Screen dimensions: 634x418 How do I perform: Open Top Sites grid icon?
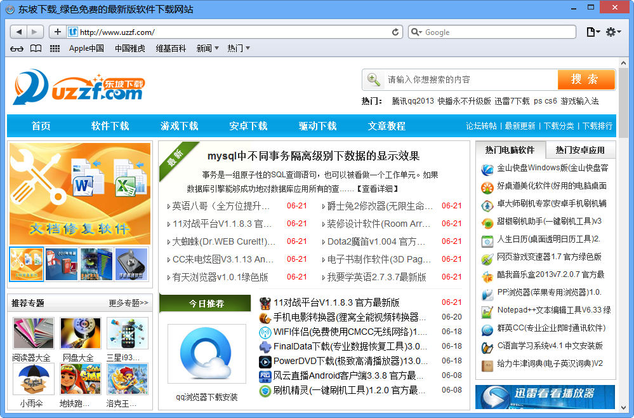click(55, 48)
